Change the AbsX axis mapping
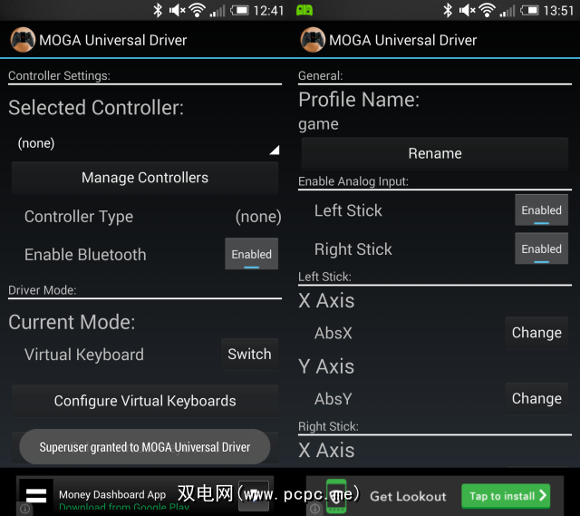The image size is (580, 516). [536, 333]
